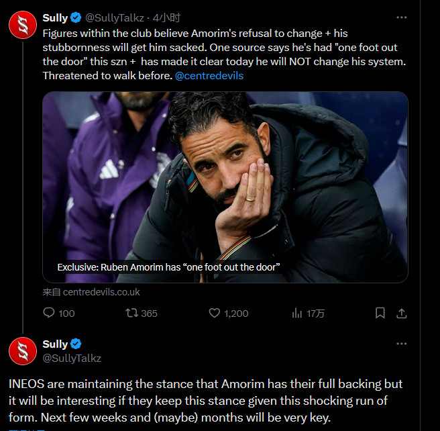Click the repost icon with 365 count
The width and height of the screenshot is (440, 431).
[131, 313]
